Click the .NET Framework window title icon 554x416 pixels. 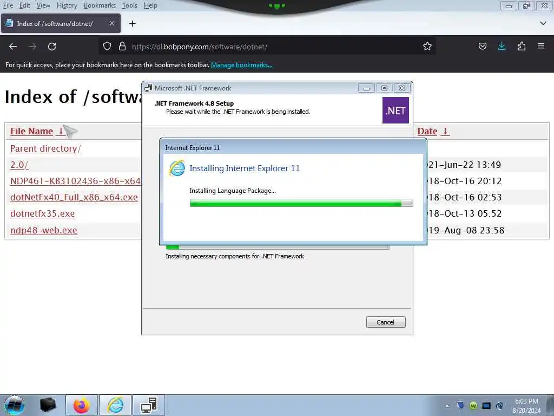point(148,88)
